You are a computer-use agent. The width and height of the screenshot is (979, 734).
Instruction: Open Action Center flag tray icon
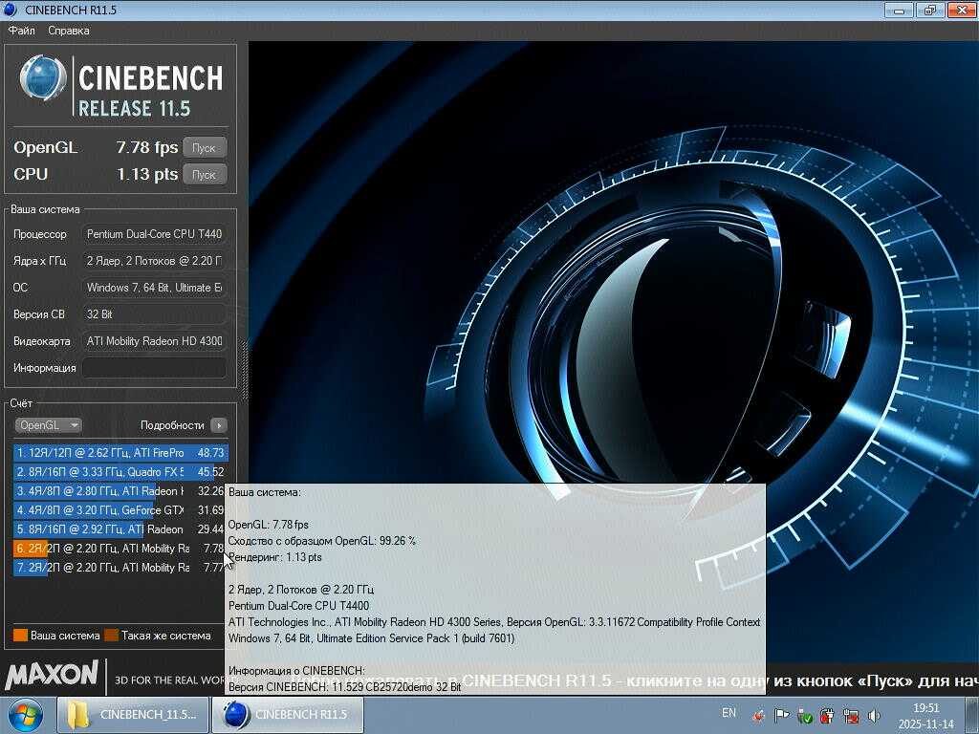click(x=782, y=716)
